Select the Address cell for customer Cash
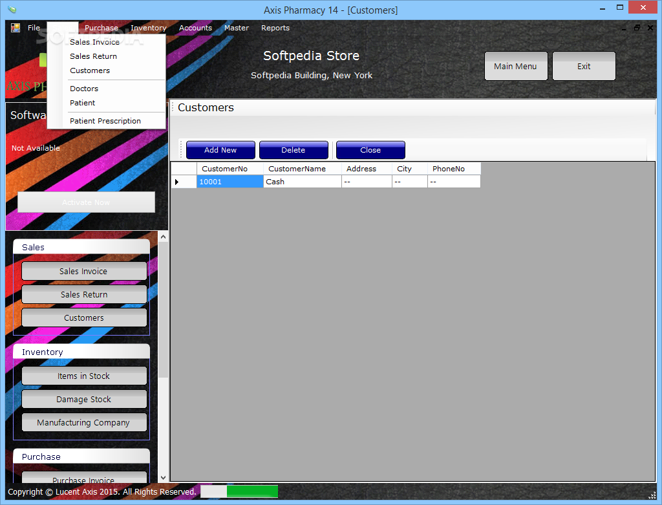 tap(367, 182)
